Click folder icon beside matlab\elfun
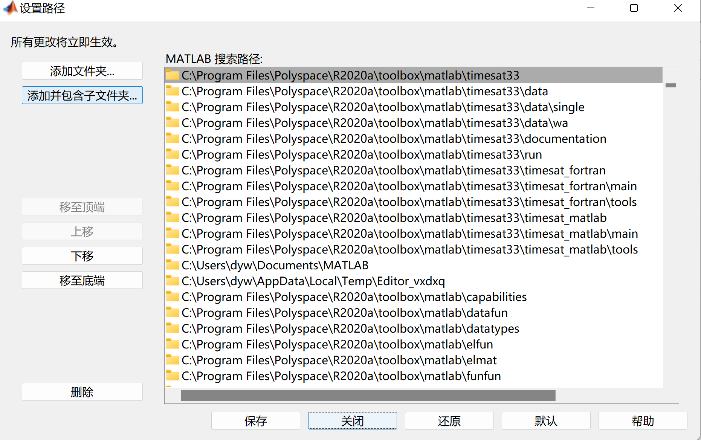 point(173,344)
